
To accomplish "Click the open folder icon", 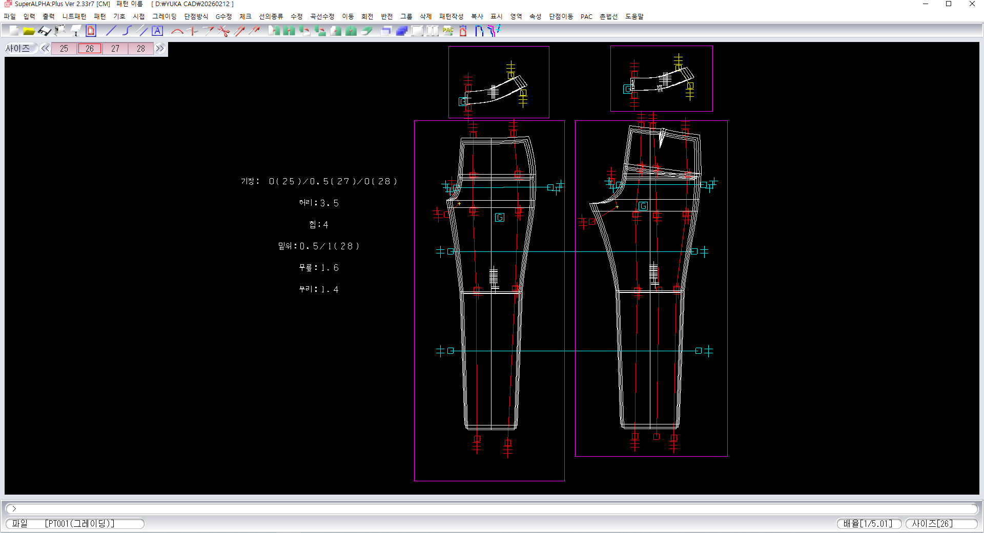I will click(29, 31).
